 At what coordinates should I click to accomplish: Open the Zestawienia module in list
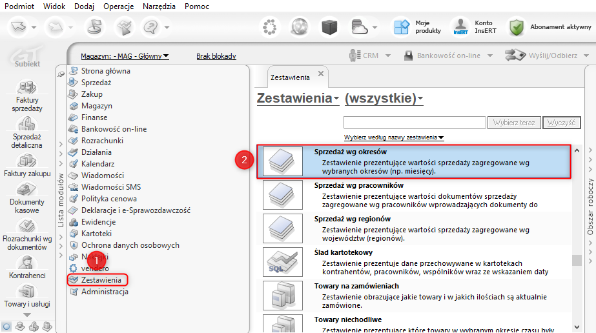101,280
